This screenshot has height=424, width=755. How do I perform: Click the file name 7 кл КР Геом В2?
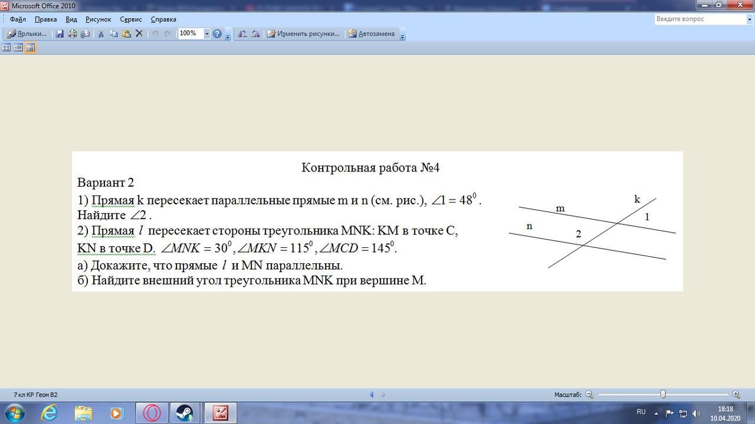click(x=36, y=395)
